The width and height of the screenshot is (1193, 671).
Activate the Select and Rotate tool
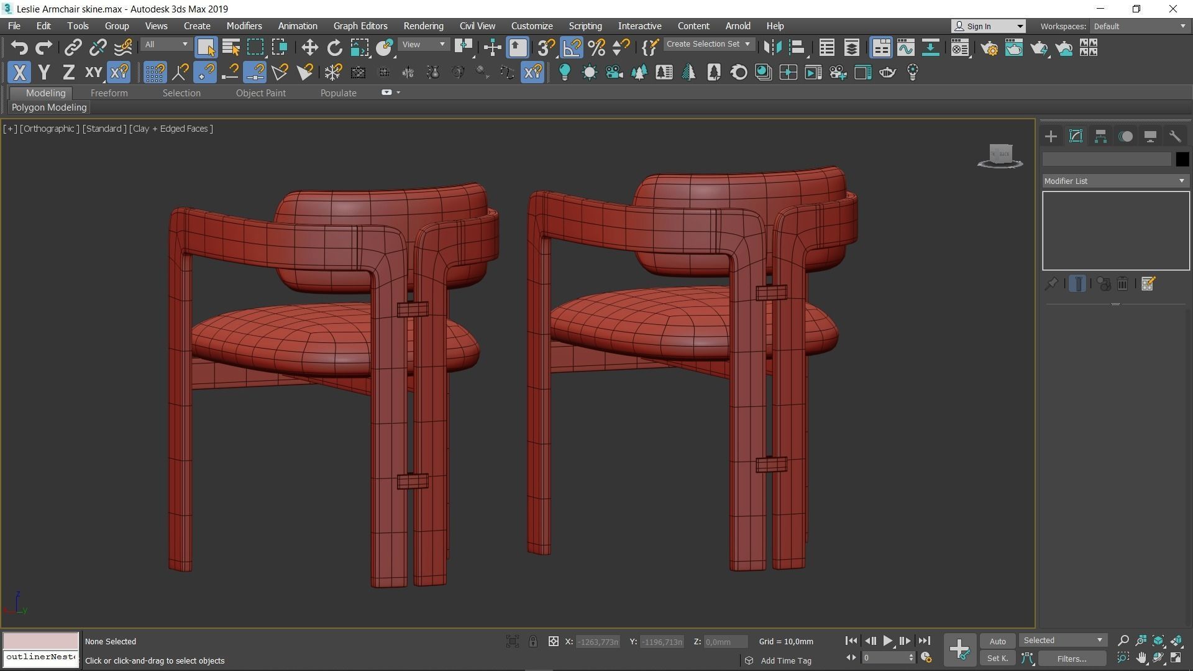334,47
